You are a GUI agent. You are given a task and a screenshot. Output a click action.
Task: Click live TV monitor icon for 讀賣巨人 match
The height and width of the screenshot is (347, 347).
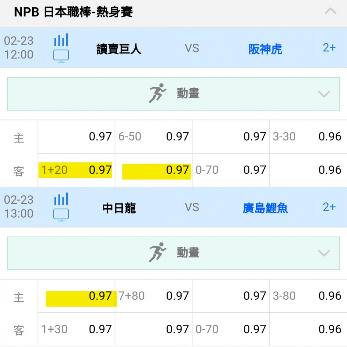[x=61, y=56]
